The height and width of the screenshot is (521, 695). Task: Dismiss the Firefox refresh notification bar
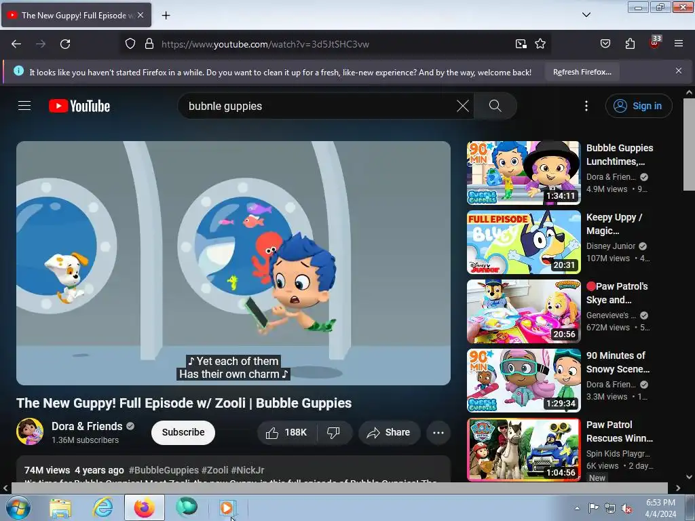678,71
